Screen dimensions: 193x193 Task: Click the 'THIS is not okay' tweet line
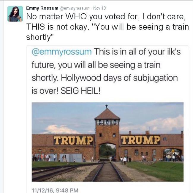[x=107, y=27]
